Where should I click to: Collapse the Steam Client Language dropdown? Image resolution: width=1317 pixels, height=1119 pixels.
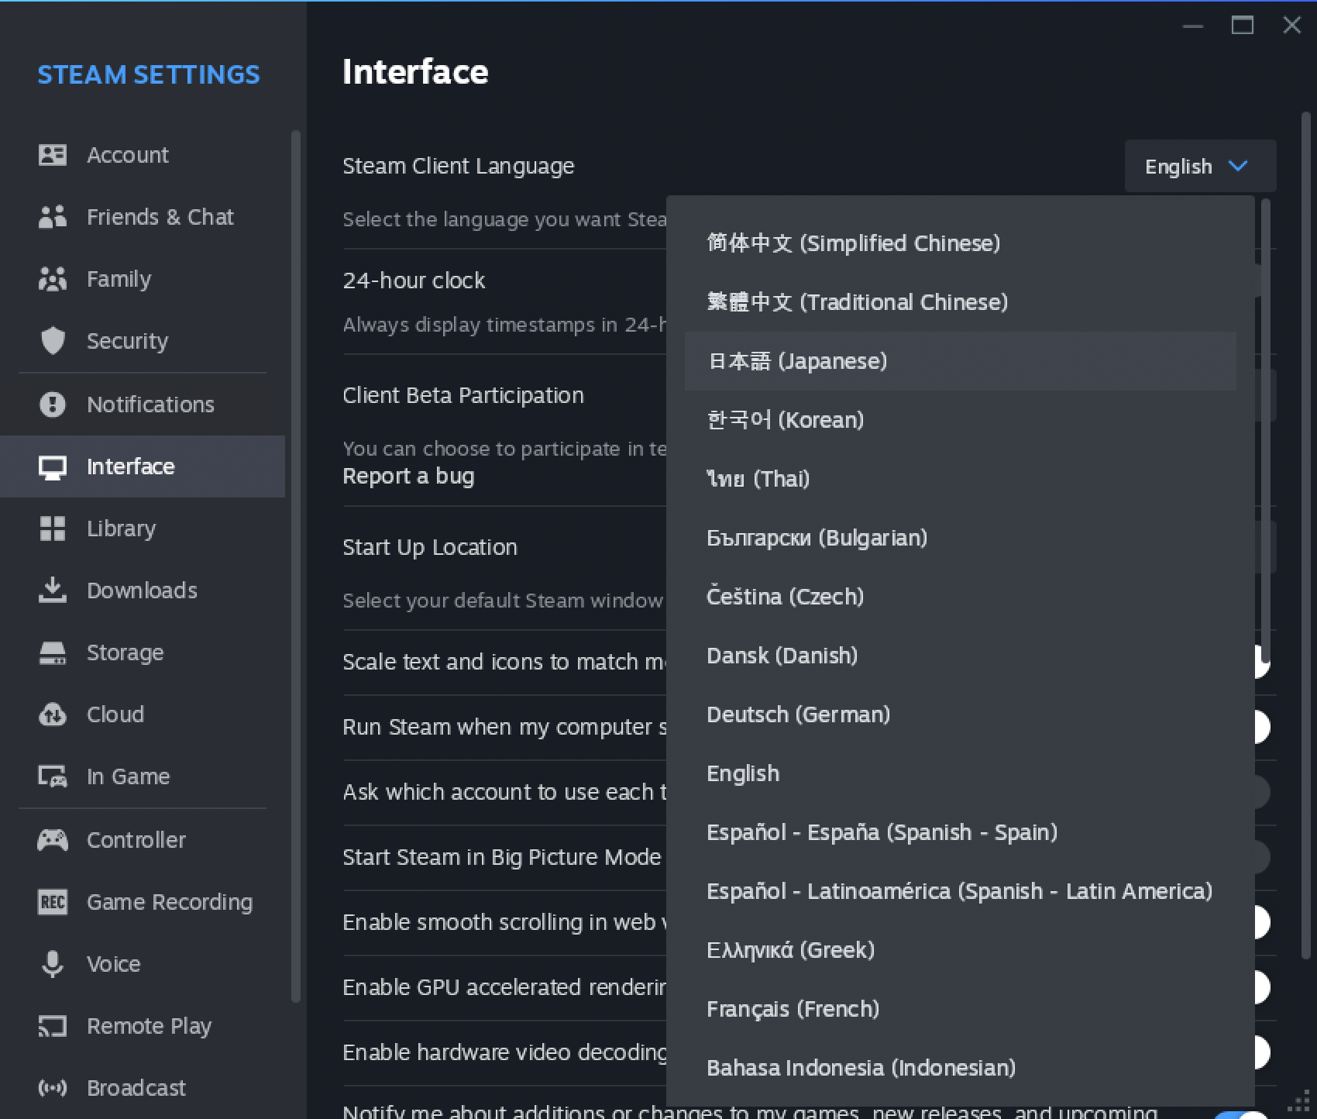[1199, 167]
